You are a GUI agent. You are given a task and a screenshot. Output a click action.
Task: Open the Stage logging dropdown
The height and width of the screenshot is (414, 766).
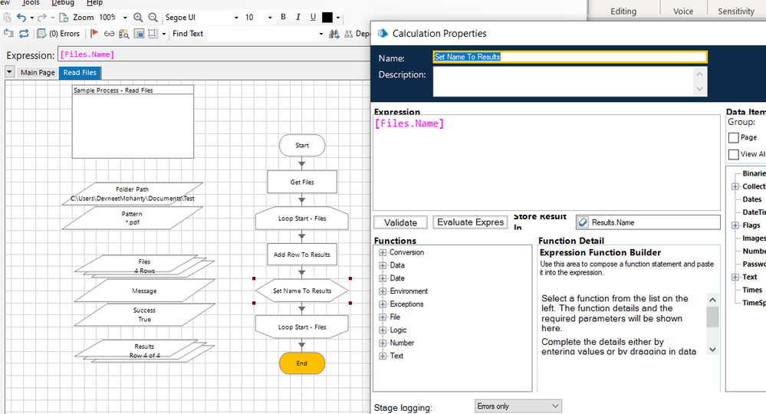pos(518,406)
